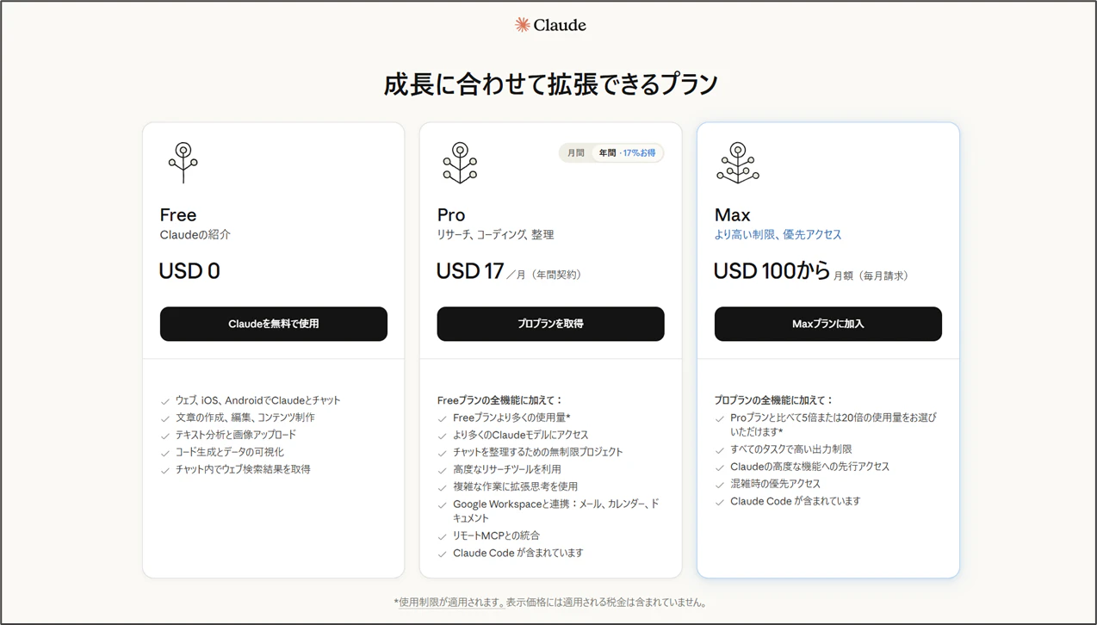Click the Max plan title
The width and height of the screenshot is (1097, 625).
pyautogui.click(x=733, y=214)
